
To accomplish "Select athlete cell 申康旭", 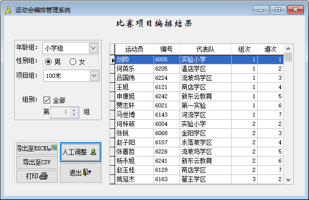I will pyautogui.click(x=134, y=96).
